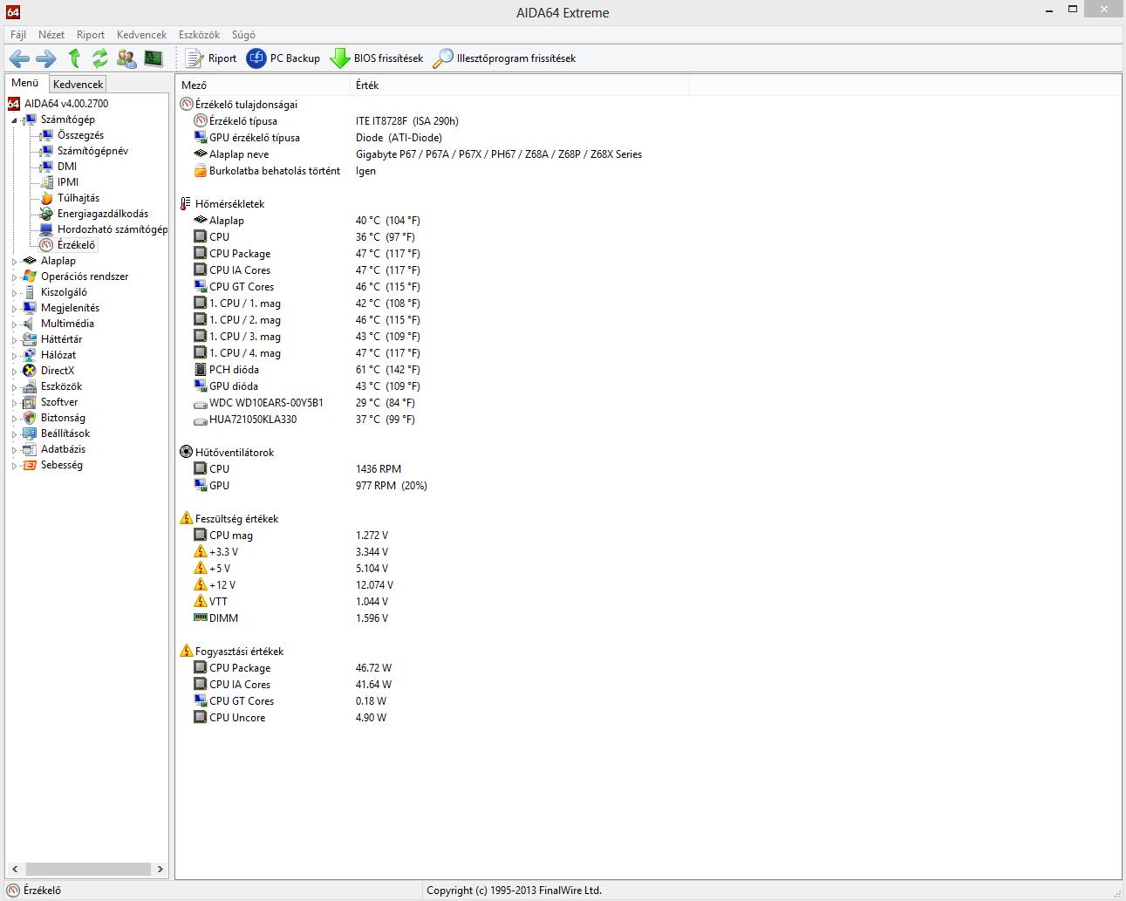This screenshot has width=1126, height=901.
Task: Select the ITE IT8728F sensor type value
Action: (x=406, y=121)
